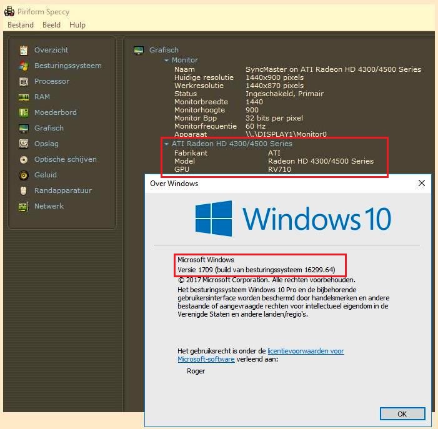Click the Grafisch monitor icon in sidebar
The width and height of the screenshot is (438, 429).
tap(24, 129)
